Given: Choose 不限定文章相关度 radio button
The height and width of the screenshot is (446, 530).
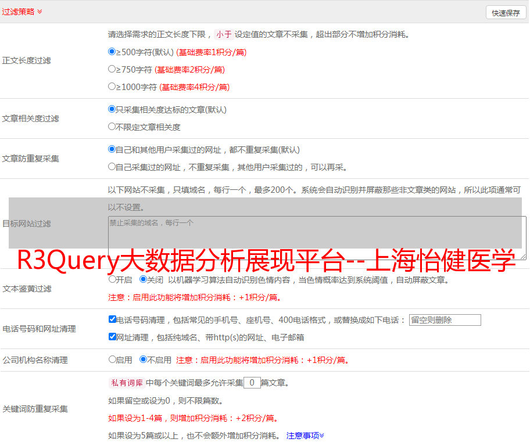Looking at the screenshot, I should (112, 127).
